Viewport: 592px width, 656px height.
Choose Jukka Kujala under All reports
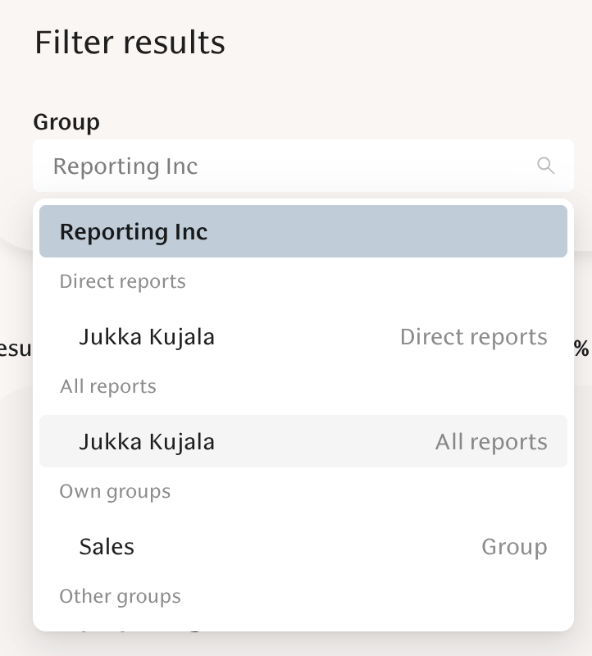[x=147, y=441]
